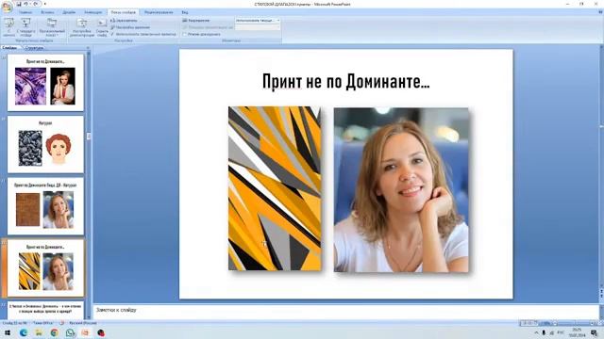
Task: Open the Рецензирование ribbon tab
Action: tap(159, 12)
